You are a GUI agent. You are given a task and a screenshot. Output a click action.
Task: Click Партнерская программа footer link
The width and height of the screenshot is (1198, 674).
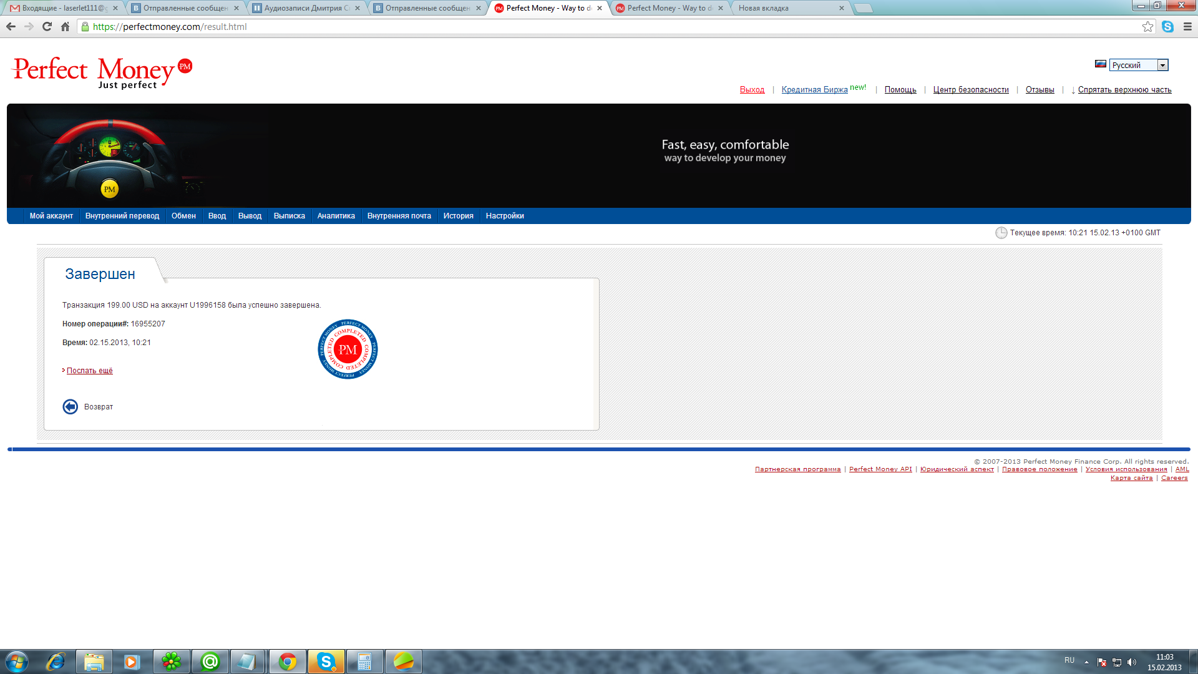click(797, 469)
